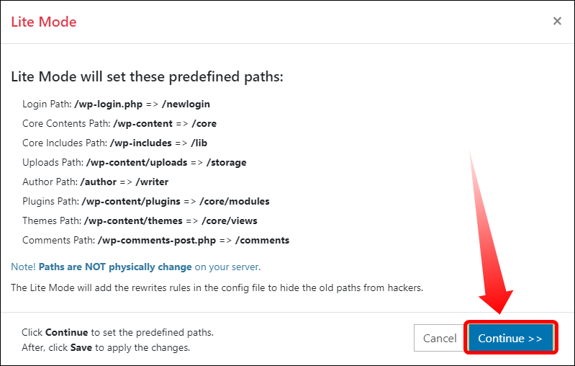Click the rewrite rules explanation sentence

[x=217, y=288]
